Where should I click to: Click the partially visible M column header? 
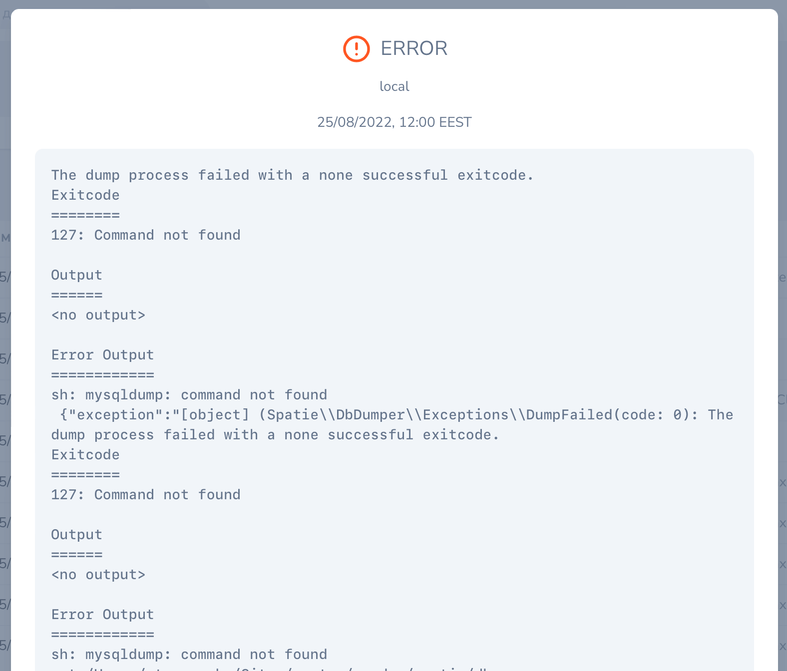[x=5, y=238]
